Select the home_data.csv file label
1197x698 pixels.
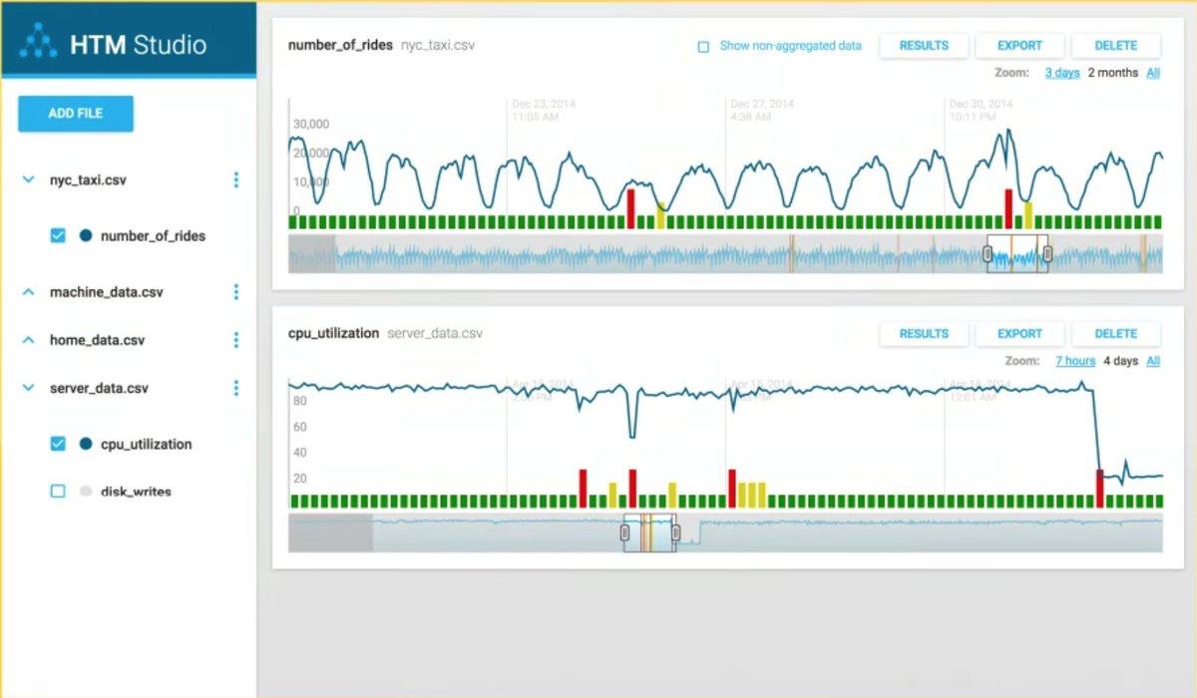97,340
